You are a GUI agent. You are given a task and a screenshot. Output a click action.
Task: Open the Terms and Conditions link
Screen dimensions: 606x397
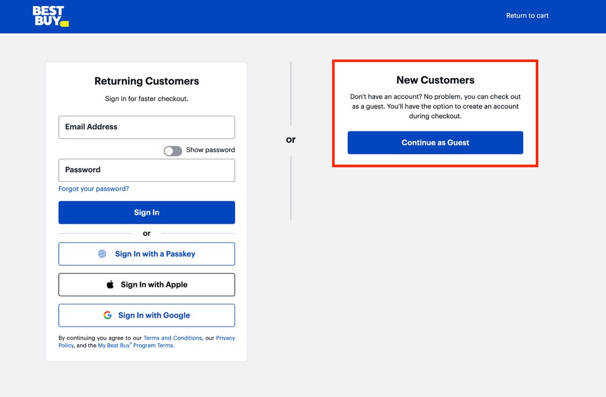coord(173,338)
